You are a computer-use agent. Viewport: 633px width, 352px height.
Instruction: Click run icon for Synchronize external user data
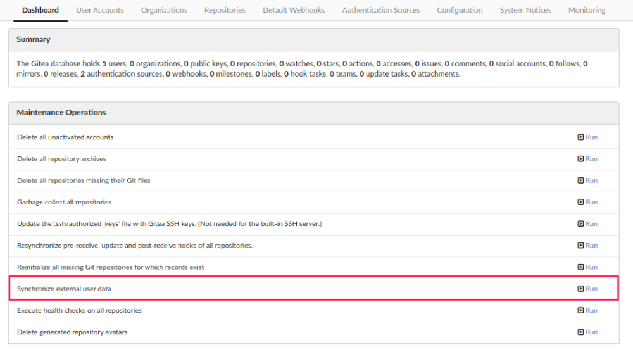click(x=580, y=289)
